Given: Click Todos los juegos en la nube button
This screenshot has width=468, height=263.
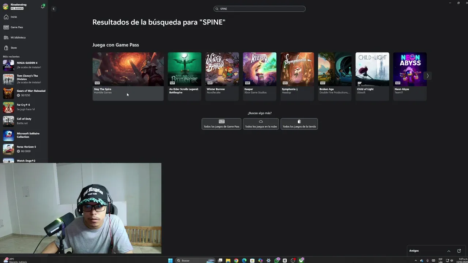Looking at the screenshot, I should pos(261,124).
